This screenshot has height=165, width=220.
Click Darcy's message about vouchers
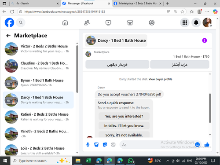[129, 94]
